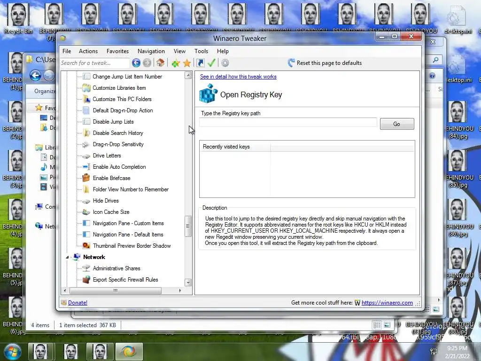Image resolution: width=481 pixels, height=361 pixels.
Task: Open the colorful swirl app in the taskbar
Action: pos(129,352)
